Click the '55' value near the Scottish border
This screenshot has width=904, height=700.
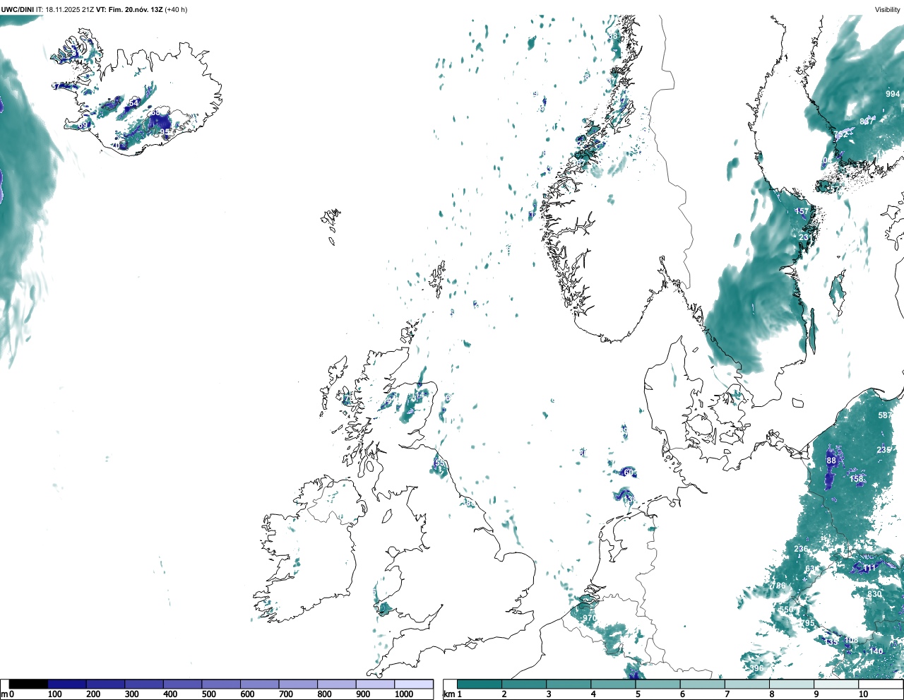(x=440, y=463)
